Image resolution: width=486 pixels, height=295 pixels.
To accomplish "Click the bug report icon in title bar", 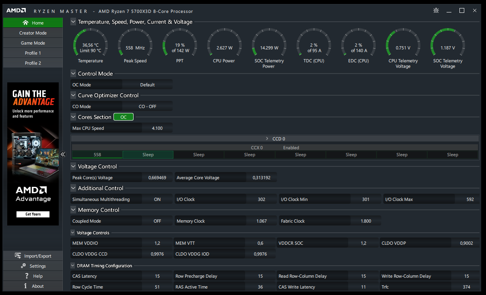I will click(436, 11).
